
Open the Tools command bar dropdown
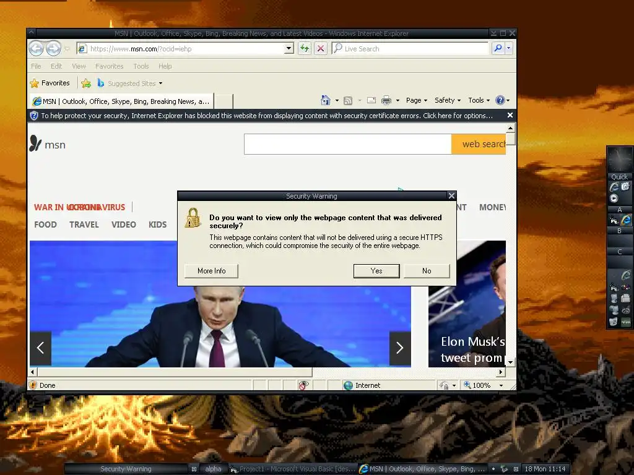[479, 100]
